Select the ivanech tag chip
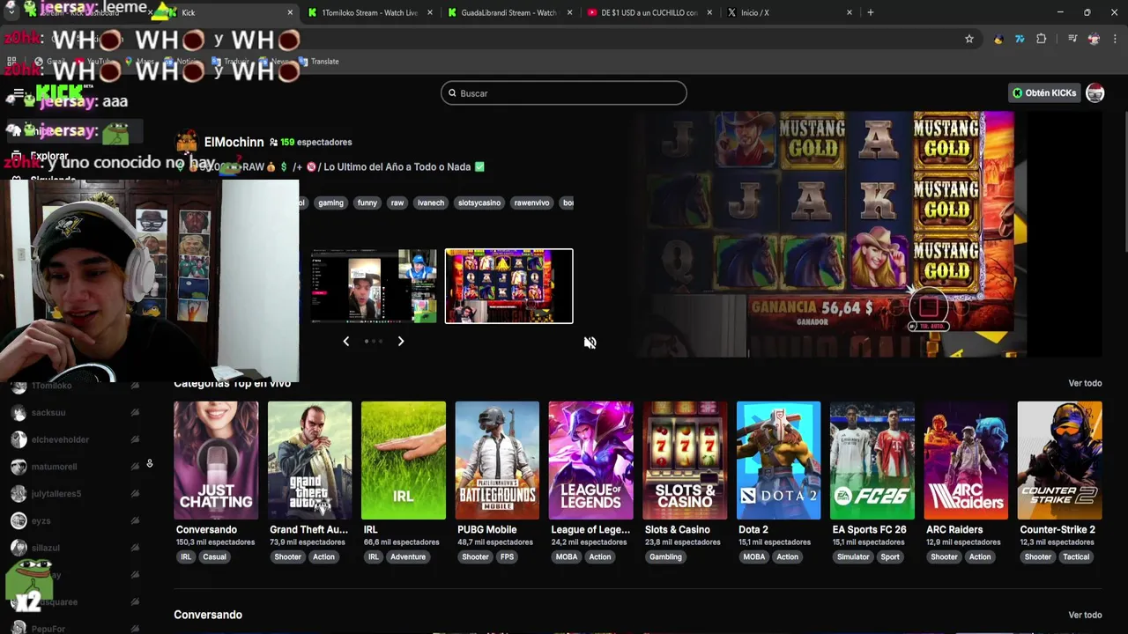 point(431,203)
